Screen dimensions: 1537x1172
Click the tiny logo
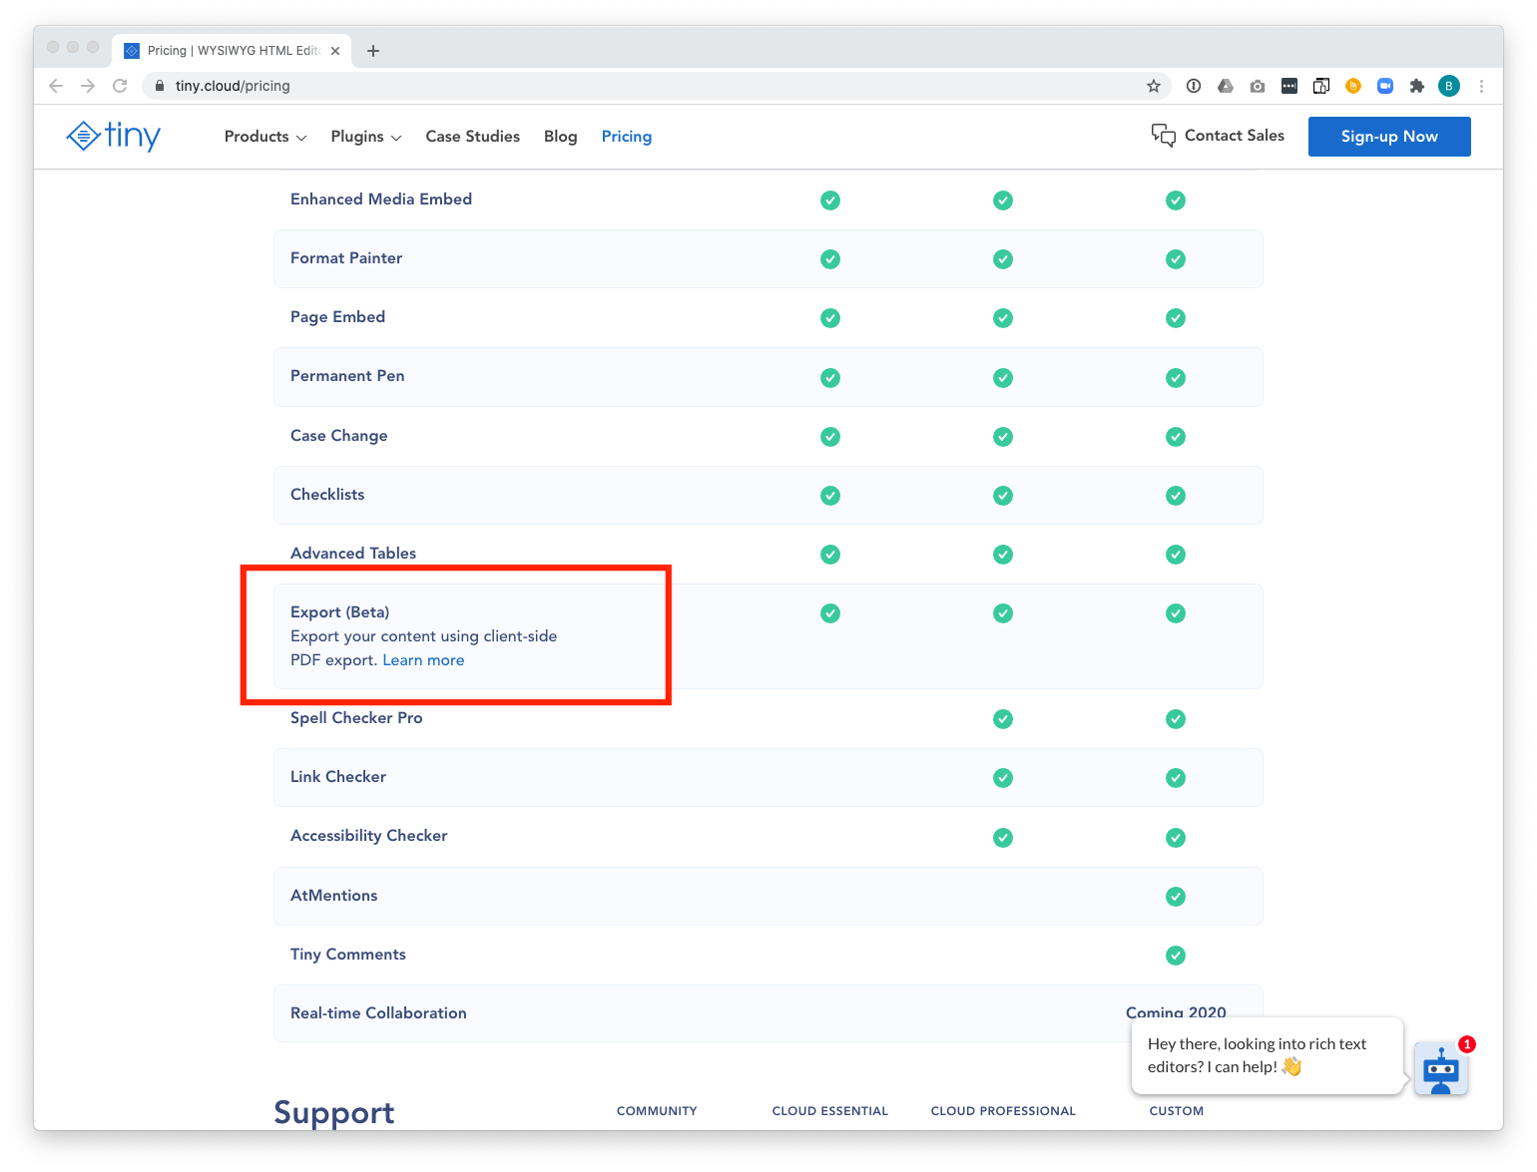(x=114, y=136)
